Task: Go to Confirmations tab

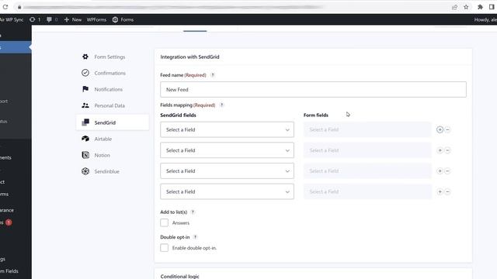Action: 110,73
